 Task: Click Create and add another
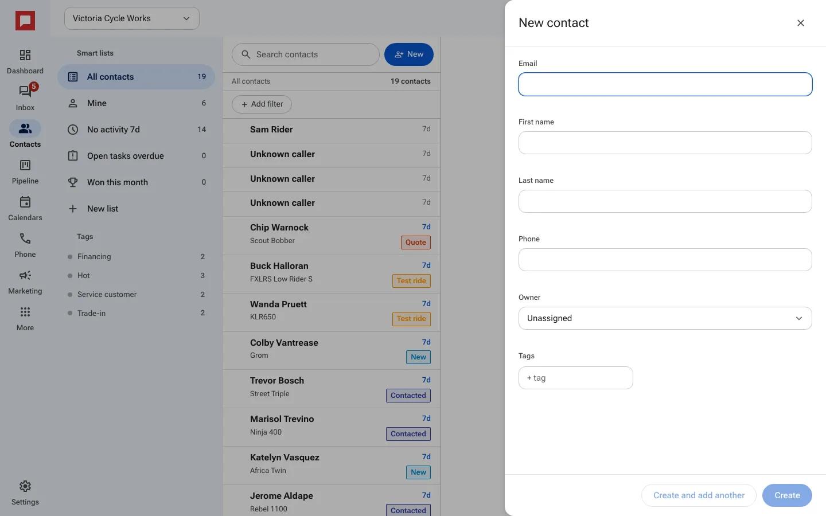pyautogui.click(x=699, y=495)
